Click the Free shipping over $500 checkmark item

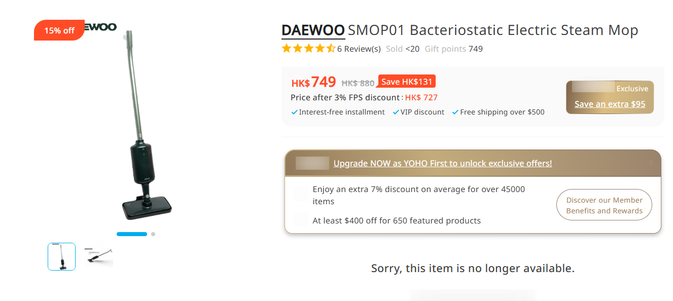pos(499,112)
